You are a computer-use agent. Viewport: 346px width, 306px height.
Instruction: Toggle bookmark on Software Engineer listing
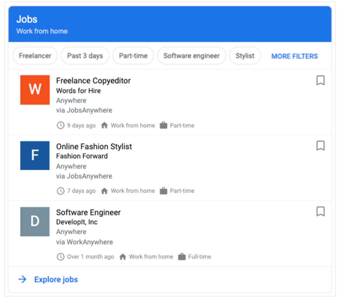pos(320,212)
